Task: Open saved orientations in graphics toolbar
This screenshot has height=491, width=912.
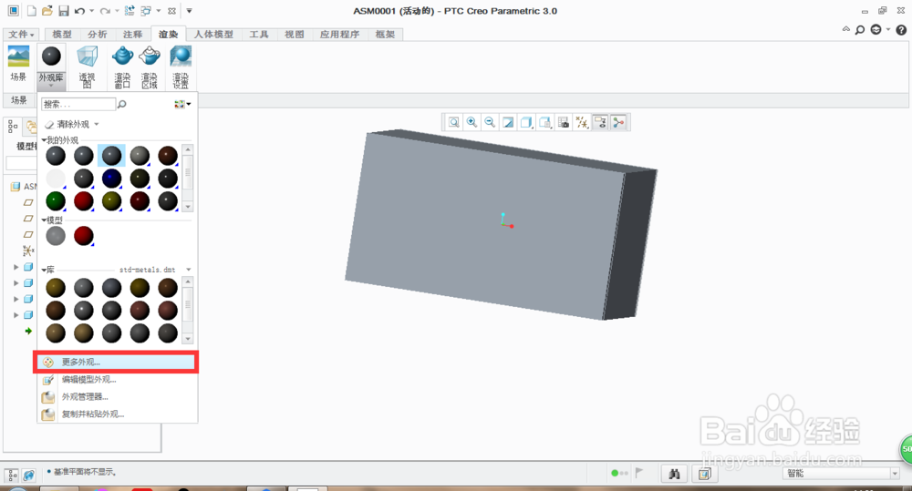Action: click(x=545, y=122)
